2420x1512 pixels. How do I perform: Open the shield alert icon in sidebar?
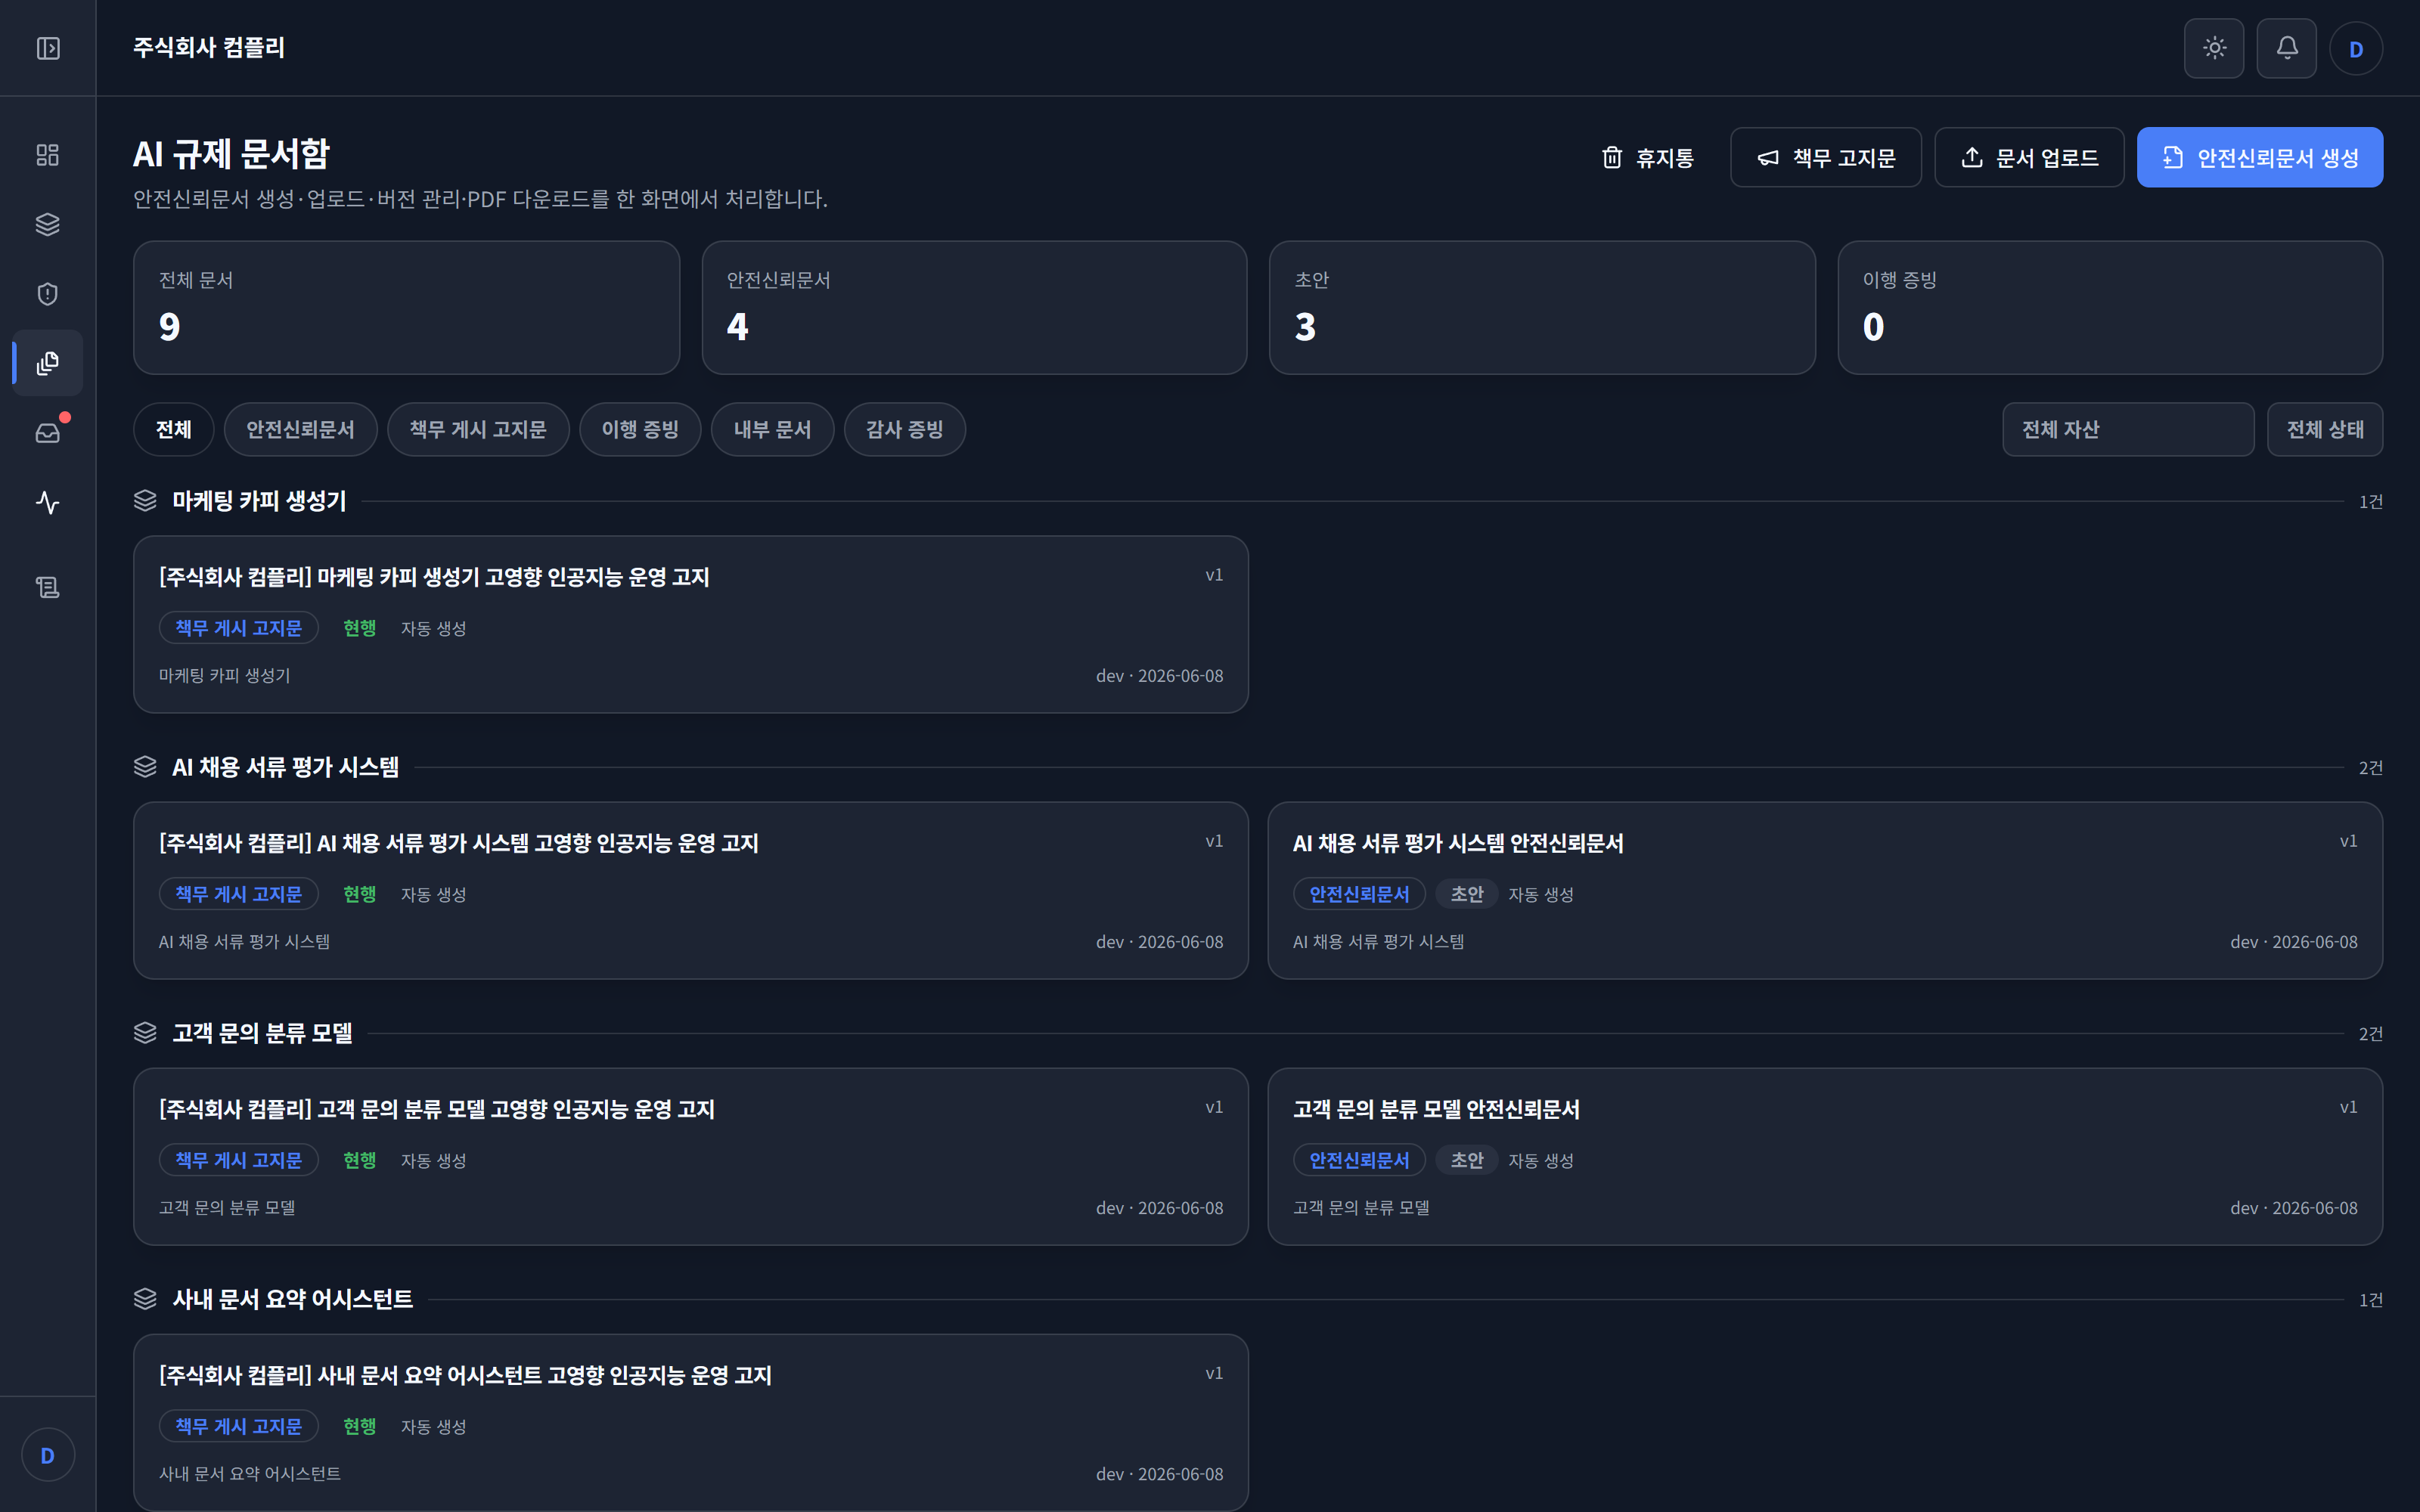48,294
